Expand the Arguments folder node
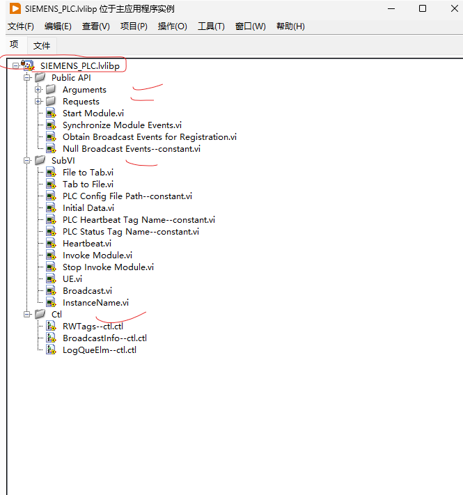The width and height of the screenshot is (463, 495). point(38,90)
